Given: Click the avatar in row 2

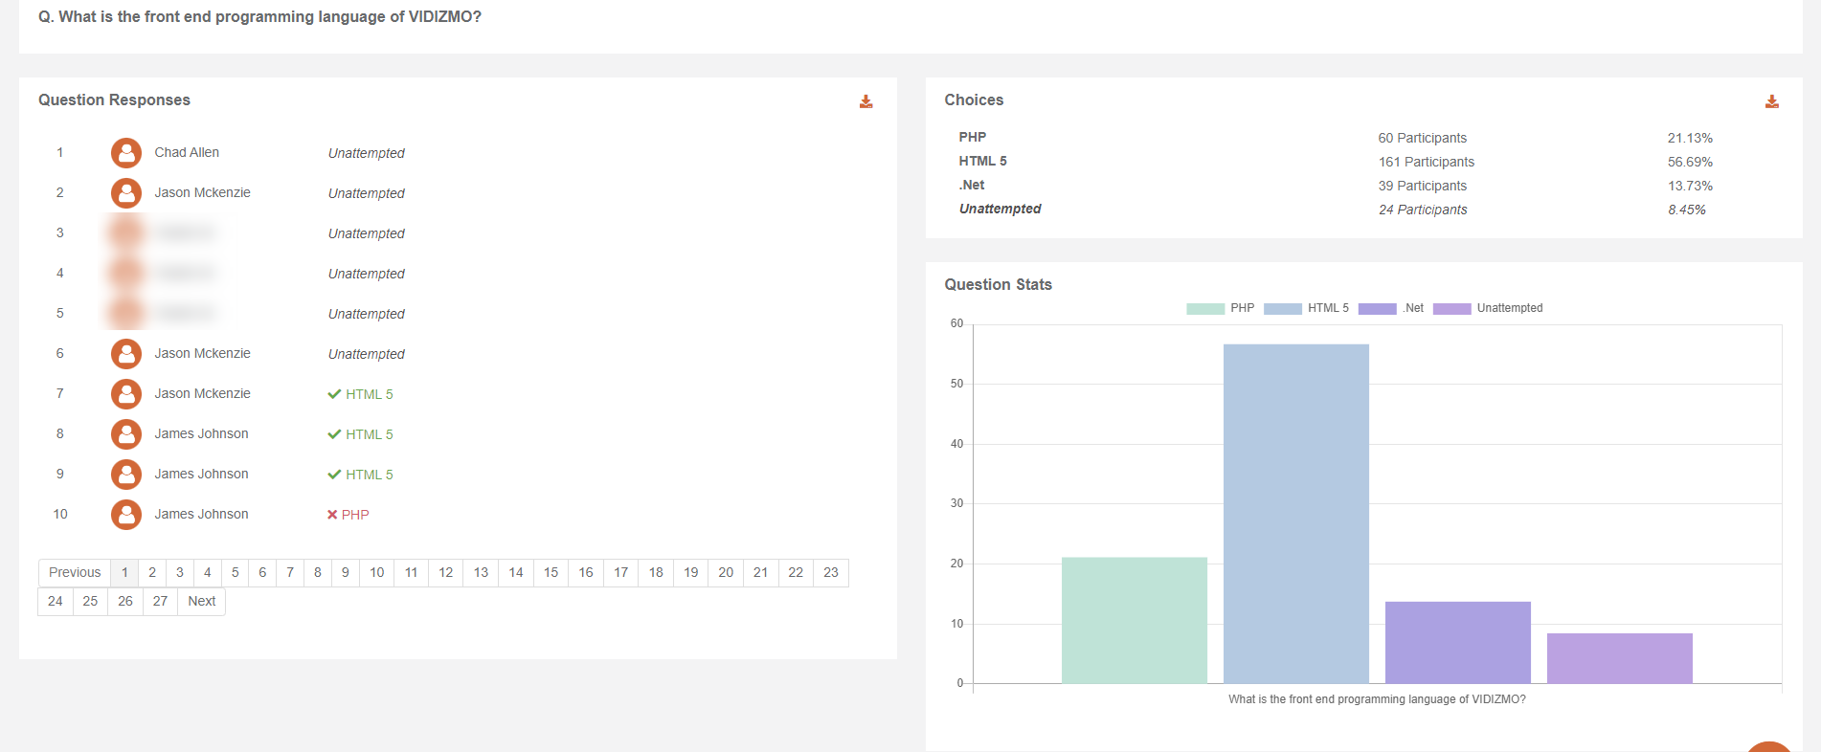Looking at the screenshot, I should click(x=125, y=193).
